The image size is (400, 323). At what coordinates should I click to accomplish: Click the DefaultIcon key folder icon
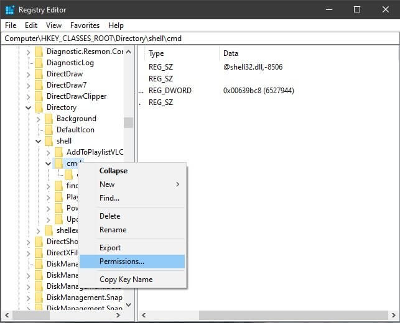(x=49, y=130)
